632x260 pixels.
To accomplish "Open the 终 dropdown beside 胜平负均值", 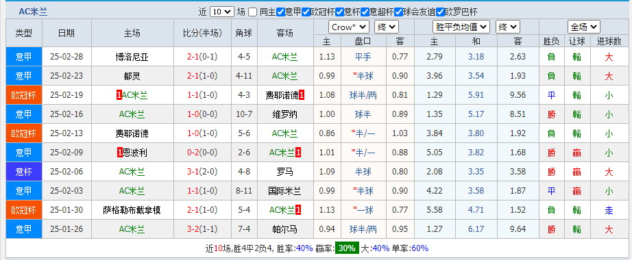I will coord(508,27).
